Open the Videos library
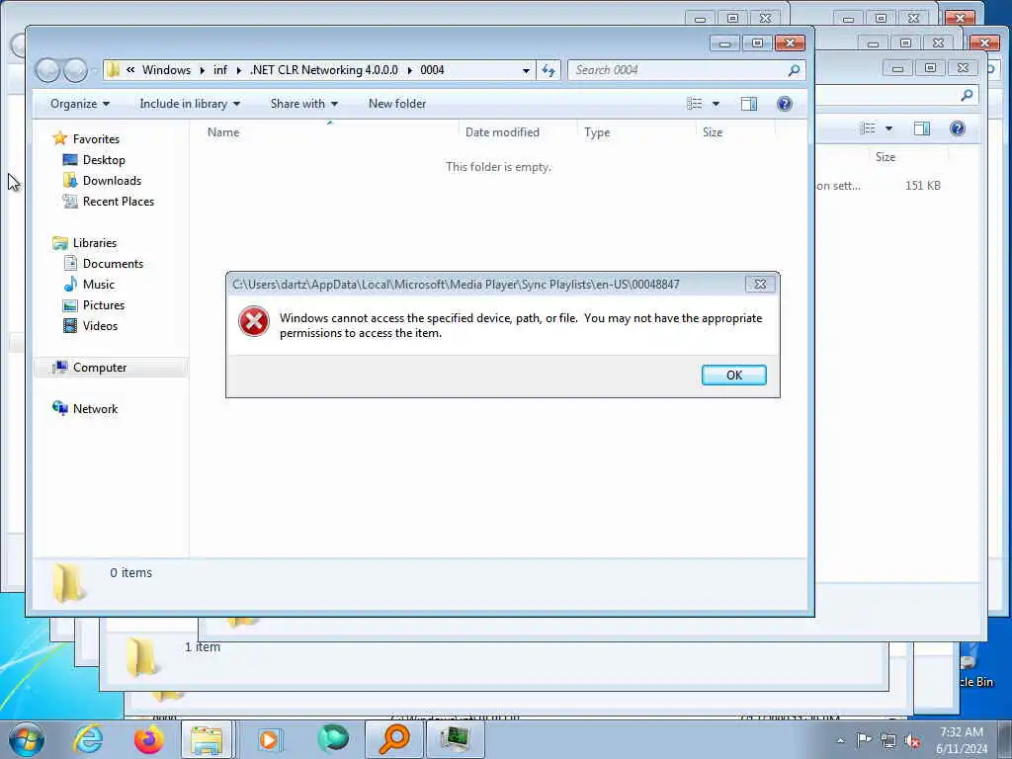This screenshot has height=759, width=1012. pos(100,326)
